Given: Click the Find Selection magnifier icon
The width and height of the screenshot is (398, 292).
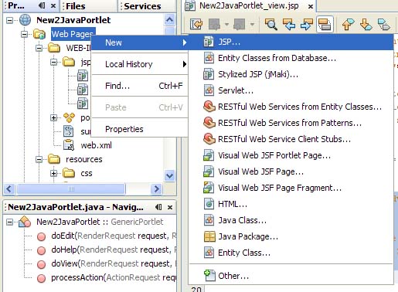Looking at the screenshot, I should [x=271, y=25].
